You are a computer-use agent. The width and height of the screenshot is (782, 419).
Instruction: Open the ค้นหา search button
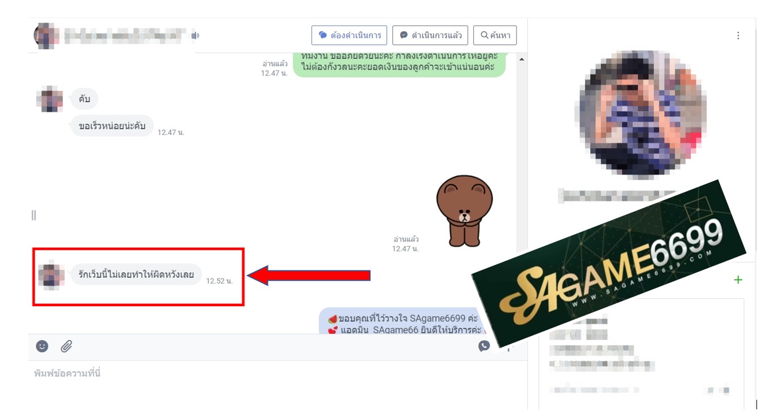coord(495,35)
